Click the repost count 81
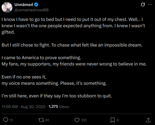This screenshot has height=125, width=155. (x=47, y=120)
